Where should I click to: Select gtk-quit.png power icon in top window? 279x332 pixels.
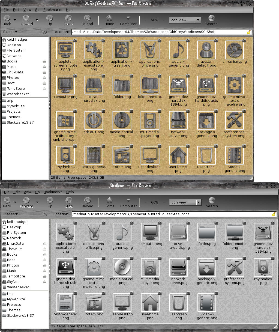point(94,120)
